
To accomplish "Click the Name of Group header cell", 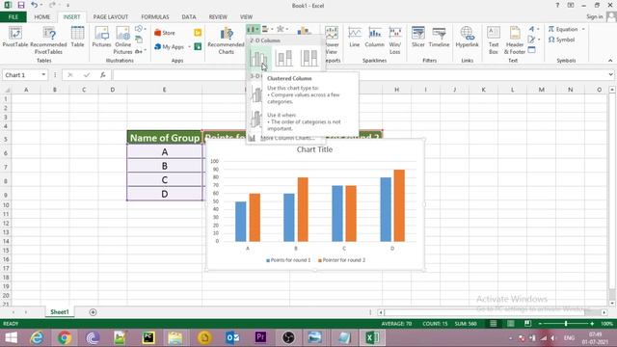I will pyautogui.click(x=165, y=138).
